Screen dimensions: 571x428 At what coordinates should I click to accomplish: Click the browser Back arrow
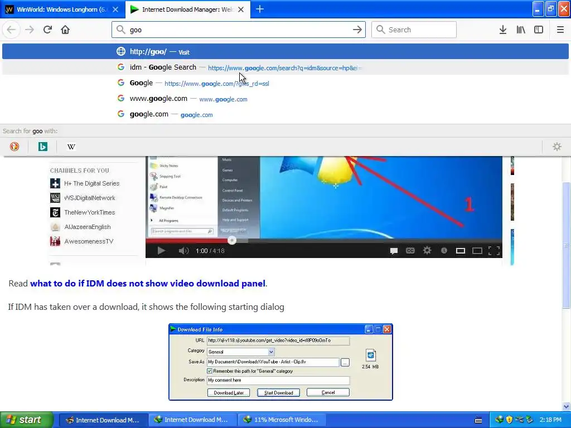coord(11,30)
